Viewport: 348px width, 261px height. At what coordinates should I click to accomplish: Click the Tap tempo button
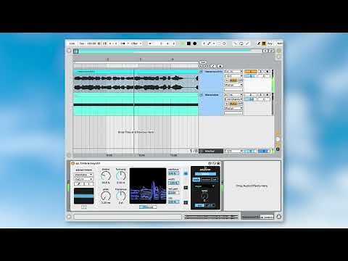tap(82, 43)
